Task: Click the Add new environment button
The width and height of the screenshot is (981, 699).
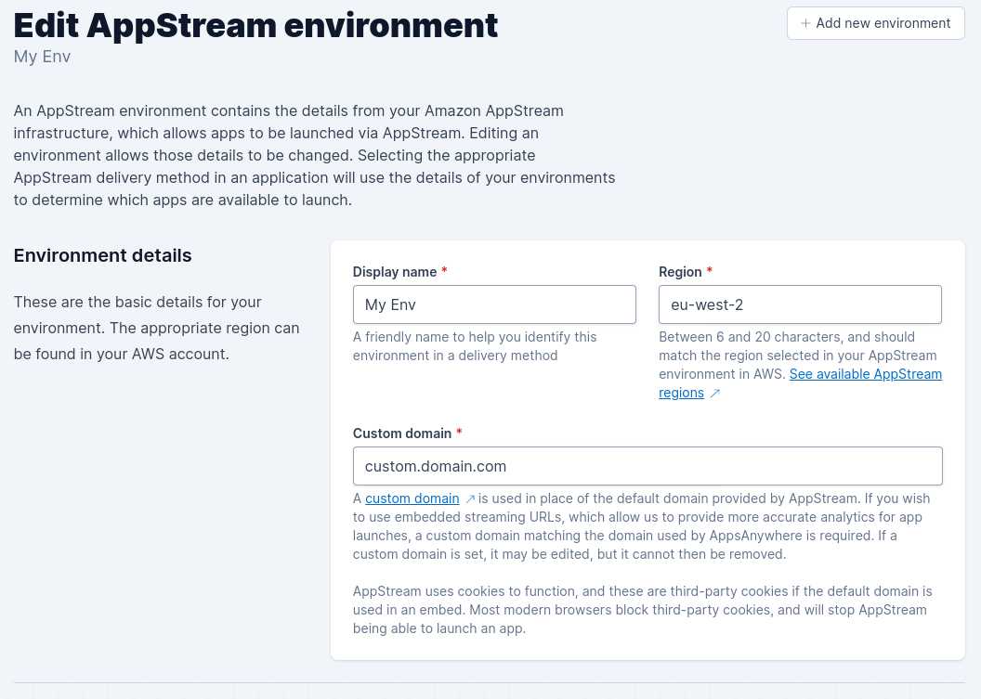Action: tap(875, 23)
